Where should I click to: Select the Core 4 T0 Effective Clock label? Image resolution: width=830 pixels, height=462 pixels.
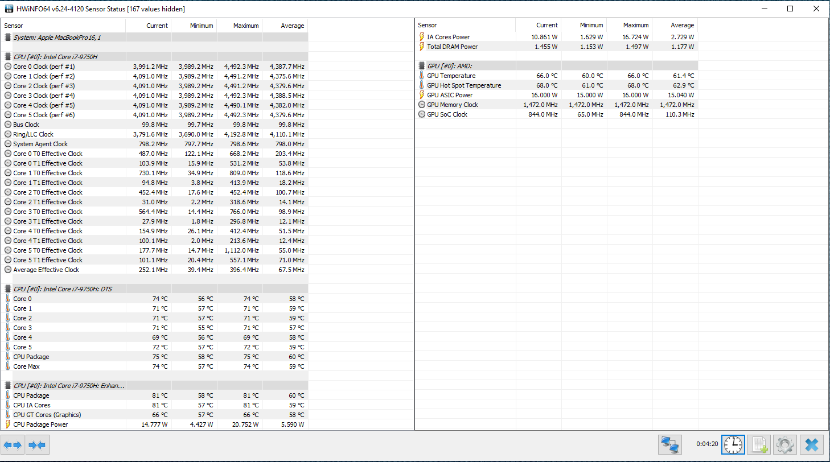tap(48, 231)
